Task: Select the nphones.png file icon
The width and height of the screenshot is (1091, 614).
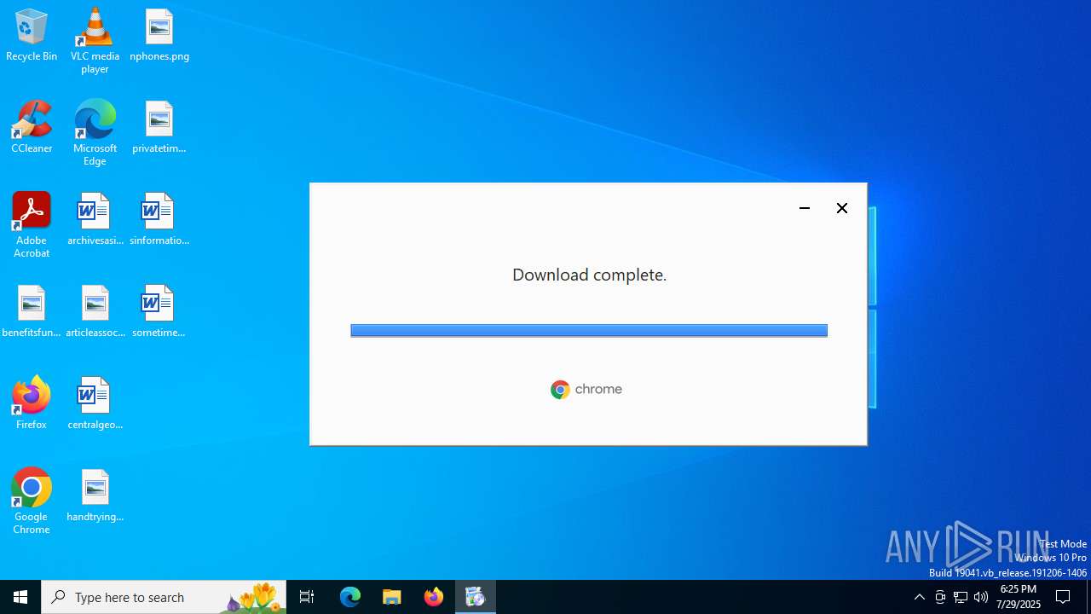Action: click(159, 36)
